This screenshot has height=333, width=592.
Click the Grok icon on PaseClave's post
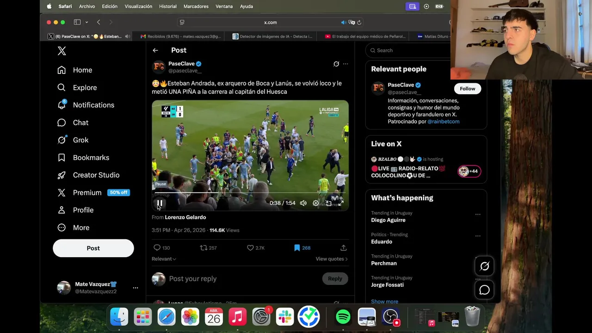336,64
